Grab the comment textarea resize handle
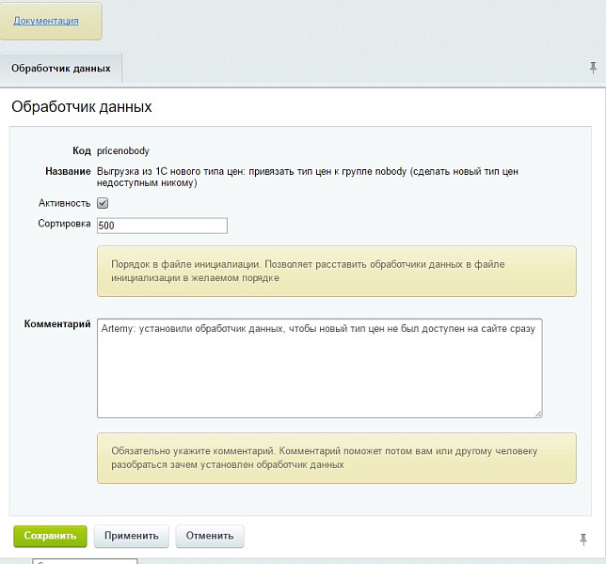 point(538,413)
